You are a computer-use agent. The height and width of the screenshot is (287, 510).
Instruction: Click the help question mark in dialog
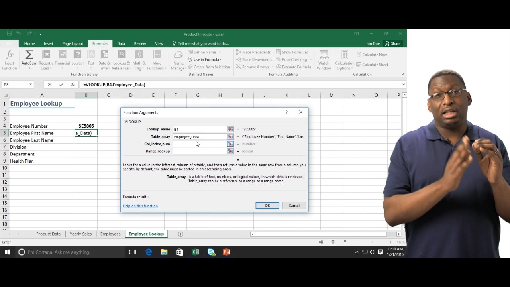click(286, 112)
